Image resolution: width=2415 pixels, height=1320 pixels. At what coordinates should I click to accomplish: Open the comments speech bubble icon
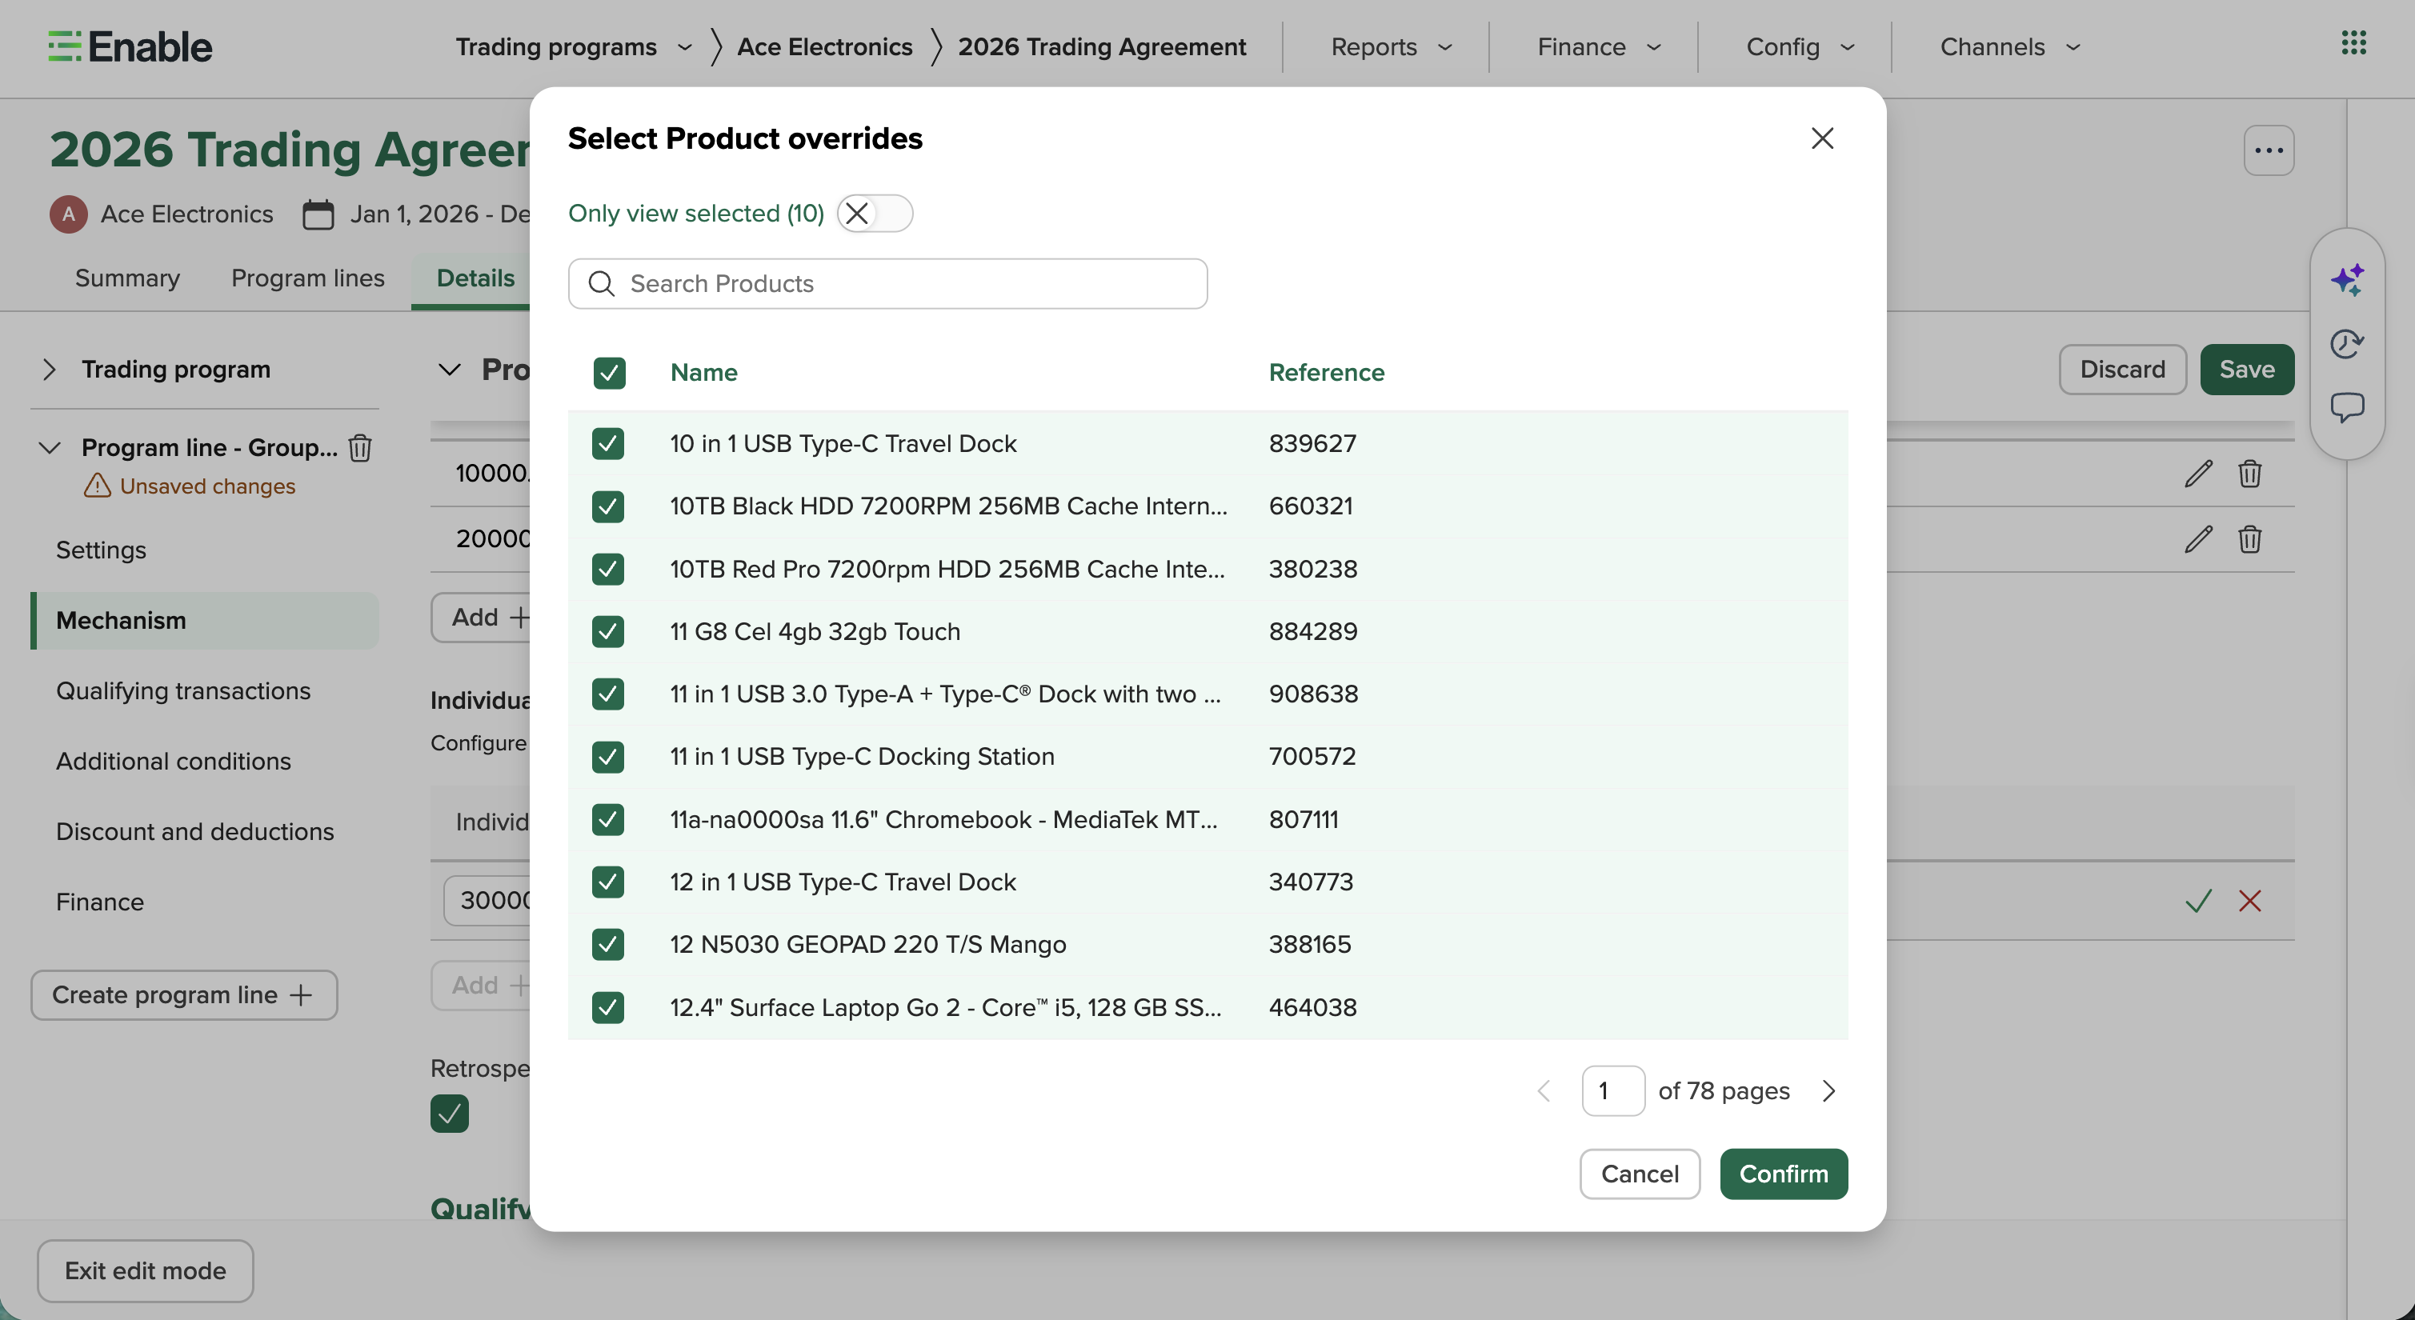[x=2348, y=407]
